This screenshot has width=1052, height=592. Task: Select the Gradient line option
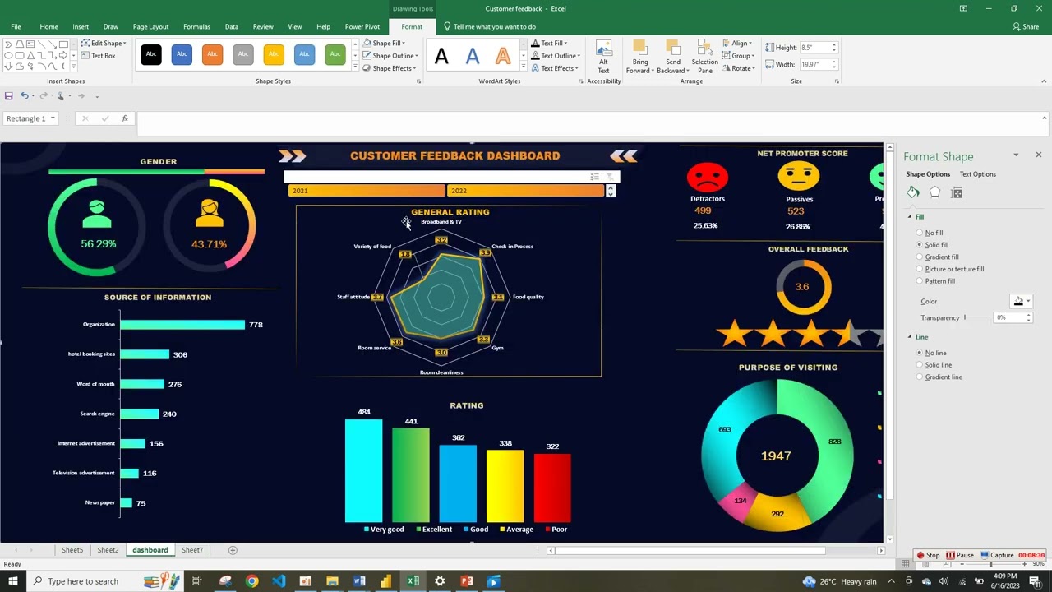click(939, 377)
